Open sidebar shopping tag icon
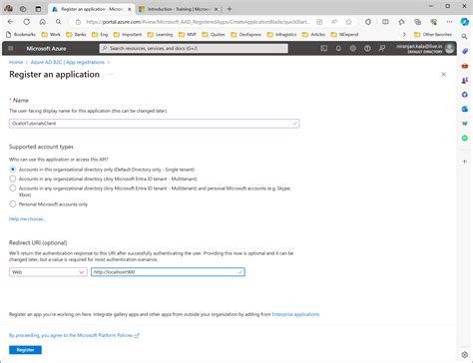 pyautogui.click(x=465, y=51)
